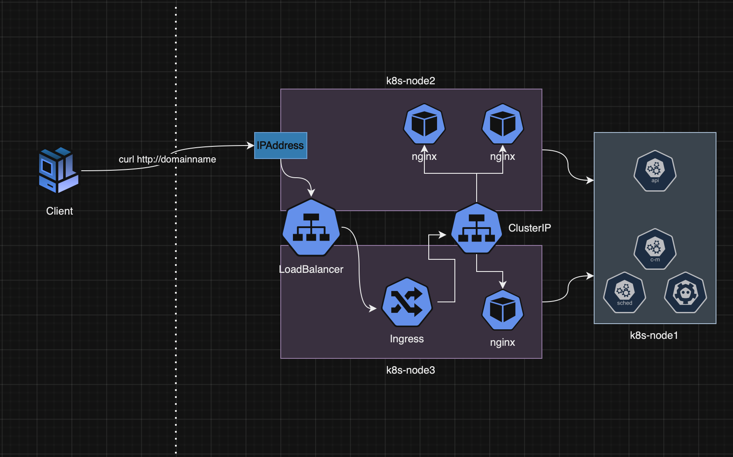The height and width of the screenshot is (457, 733).
Task: Click the 'Client' label
Action: (60, 211)
